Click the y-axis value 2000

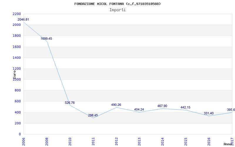(17, 25)
